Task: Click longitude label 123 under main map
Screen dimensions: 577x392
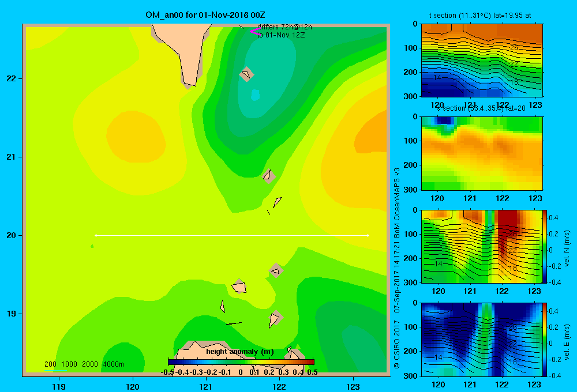Action: 353,386
